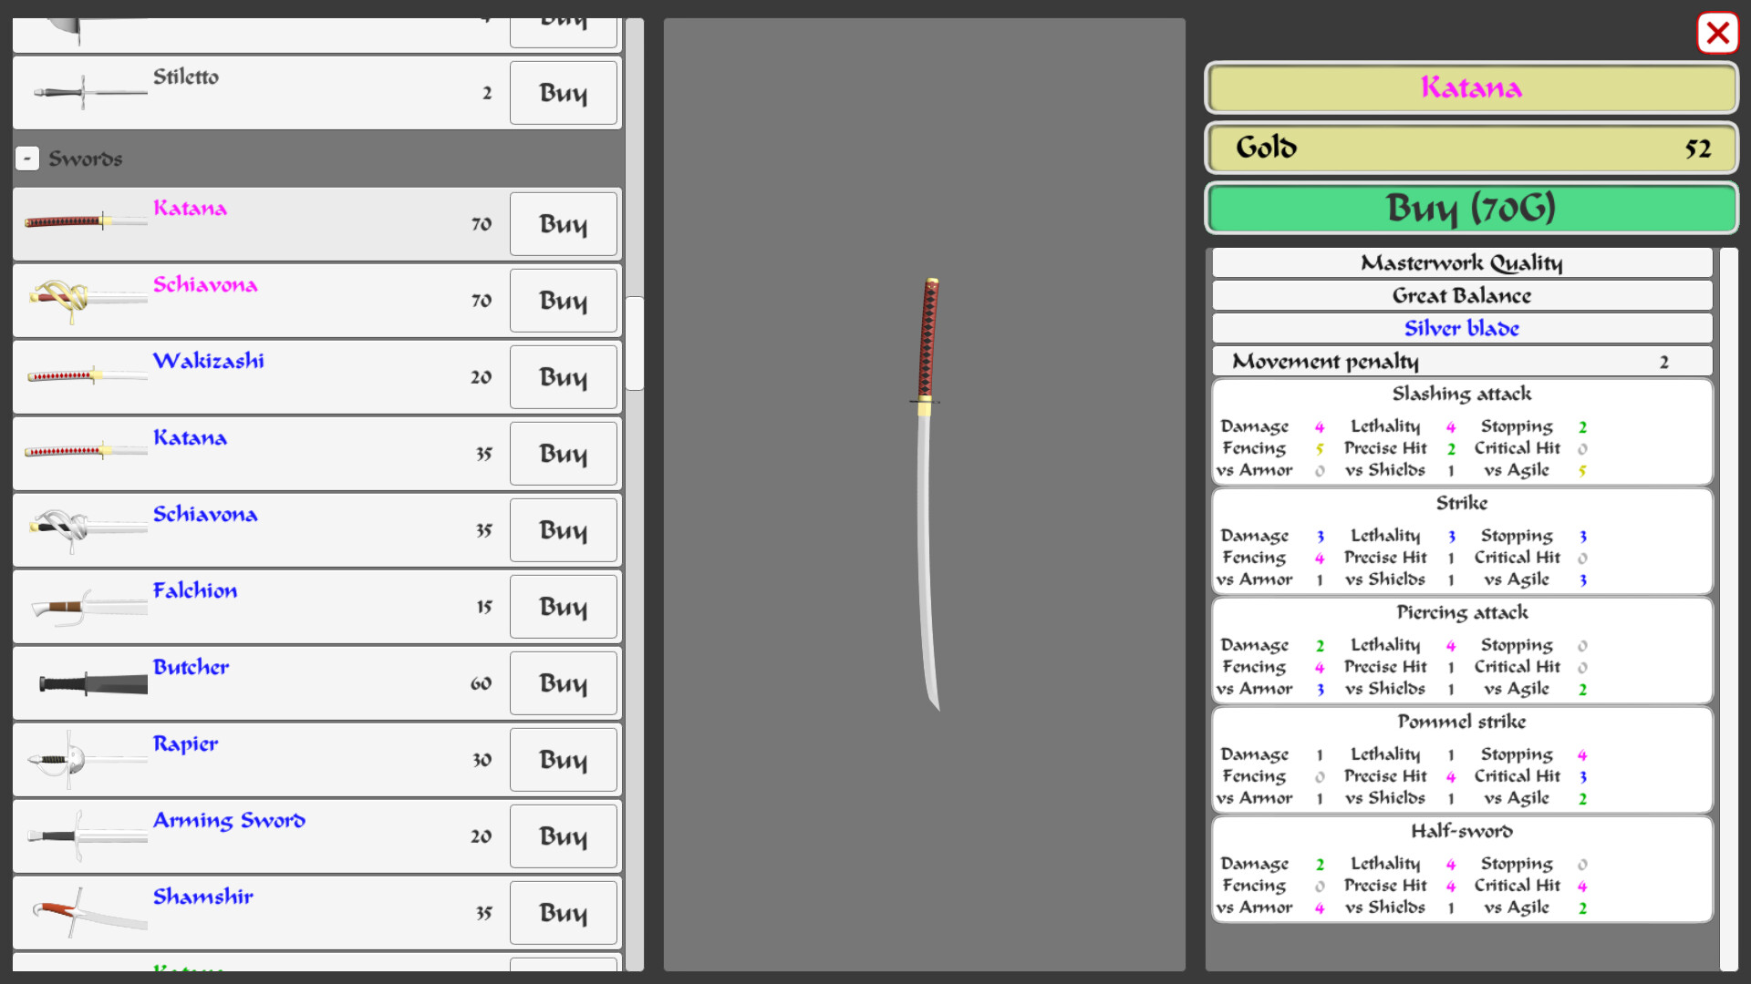Click the Silver blade trait label
This screenshot has width=1751, height=984.
pos(1461,329)
